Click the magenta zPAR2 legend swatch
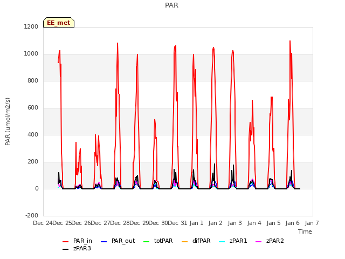Image resolution: width=345 pixels, height=259 pixels. pyautogui.click(x=259, y=242)
